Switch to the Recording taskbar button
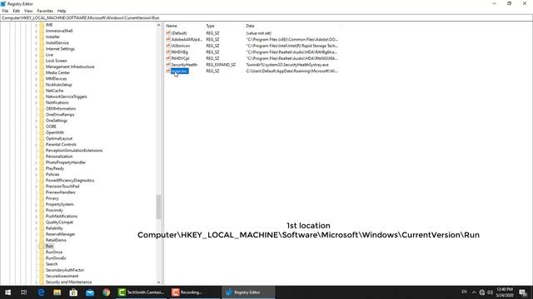Screen dimensions: 533x299 click(194, 292)
